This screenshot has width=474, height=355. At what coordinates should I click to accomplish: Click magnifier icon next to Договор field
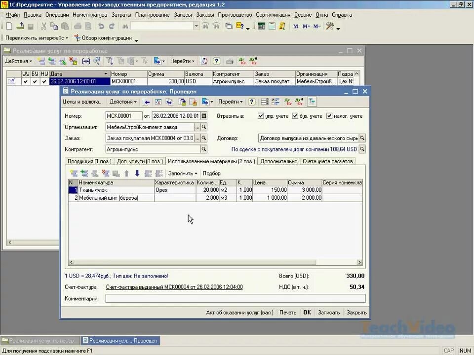(x=362, y=138)
